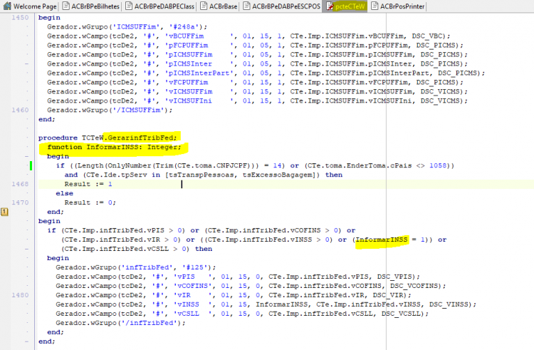Click the bookmark 1 marker in the gutter
The height and width of the screenshot is (350, 534).
coord(4,212)
